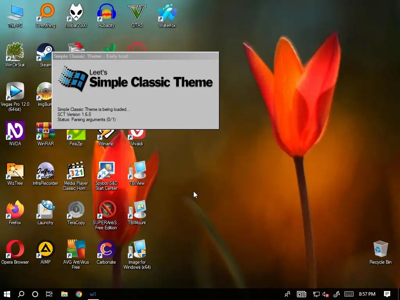The width and height of the screenshot is (400, 300).
Task: Switch to Simple Classic Theme taskbar button
Action: point(93,294)
